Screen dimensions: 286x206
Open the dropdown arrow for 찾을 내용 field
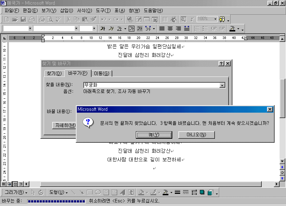(222, 85)
